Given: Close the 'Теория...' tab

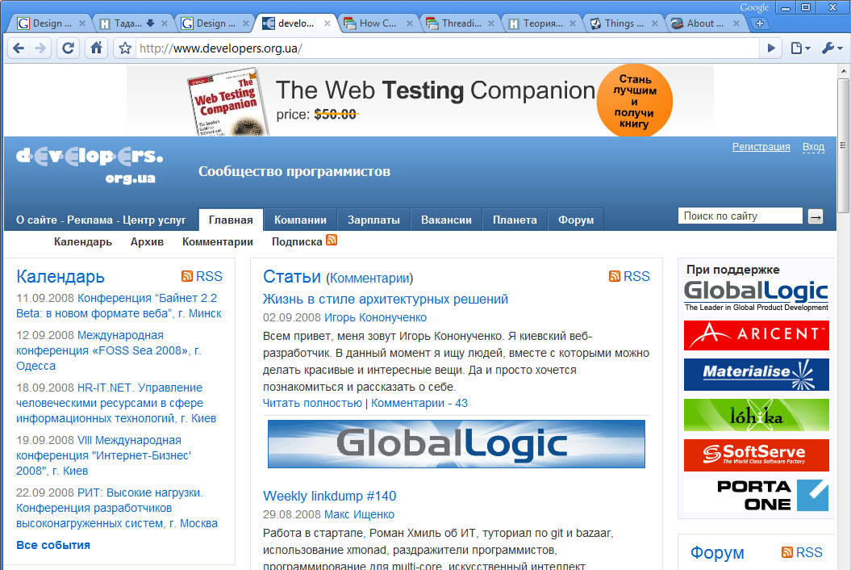Looking at the screenshot, I should pyautogui.click(x=573, y=23).
